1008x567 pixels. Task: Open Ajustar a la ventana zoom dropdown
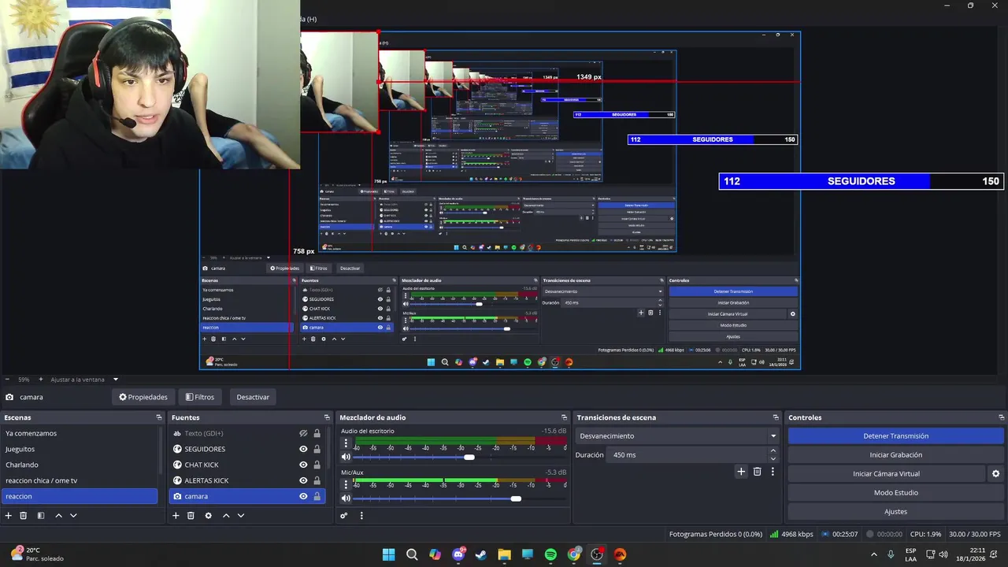pos(84,380)
